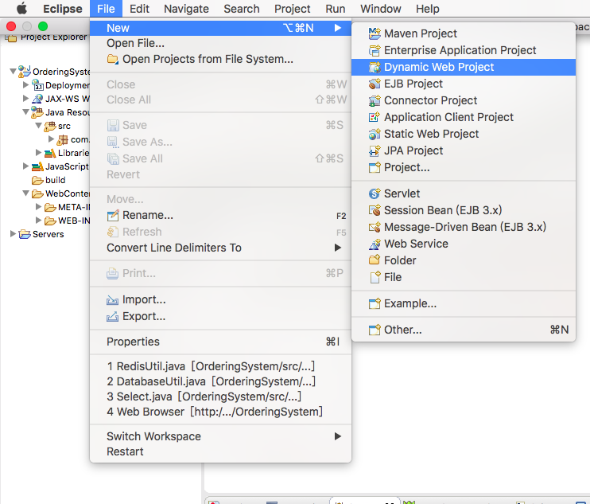The image size is (590, 504).
Task: Click the EJB Project icon
Action: [375, 84]
